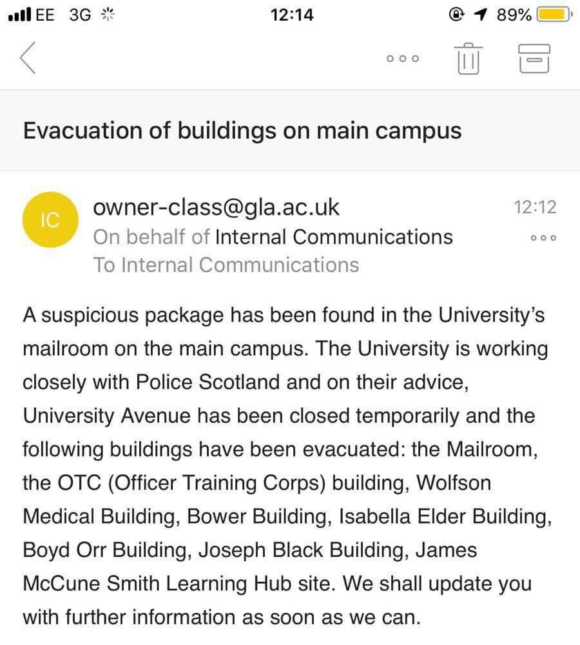Tap sender address owner-class@gla.ac.uk
This screenshot has width=580, height=645.
(216, 207)
